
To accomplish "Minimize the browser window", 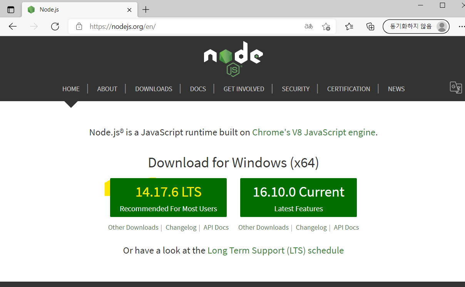I will [x=422, y=5].
